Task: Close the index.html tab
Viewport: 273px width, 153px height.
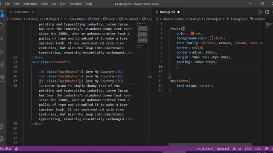Action: (33, 12)
